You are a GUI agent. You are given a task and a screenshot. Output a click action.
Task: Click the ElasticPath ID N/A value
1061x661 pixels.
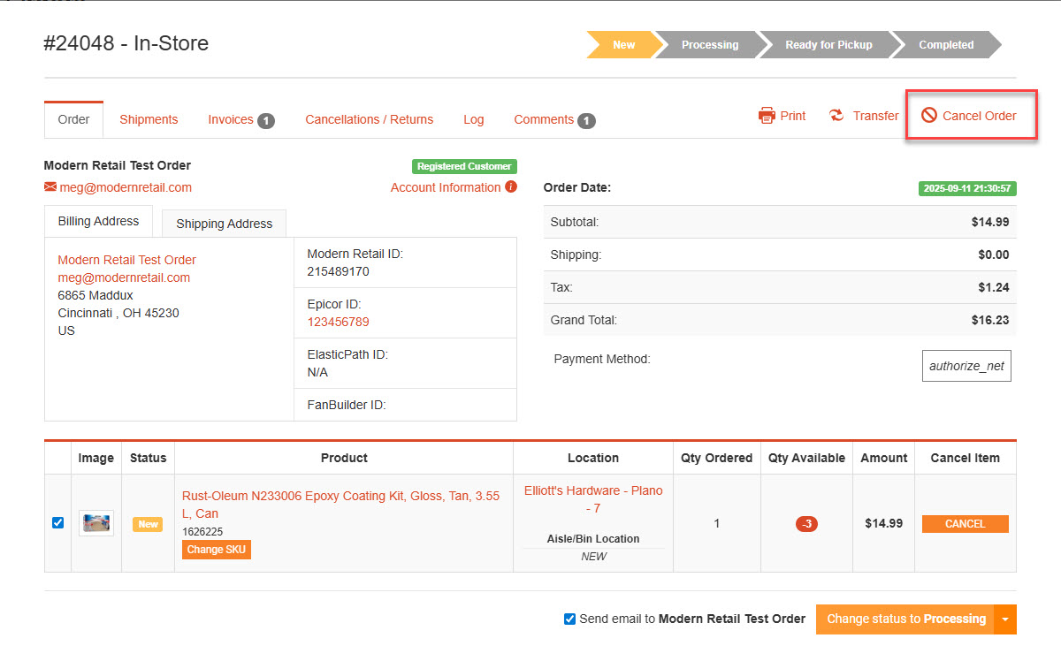tap(318, 372)
